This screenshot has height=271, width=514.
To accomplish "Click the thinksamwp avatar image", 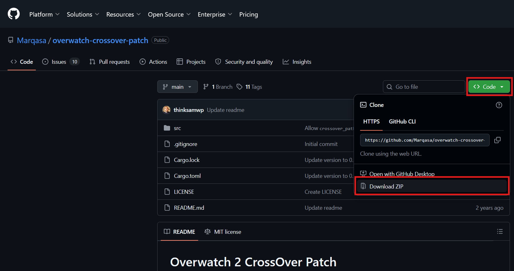I will click(x=167, y=110).
